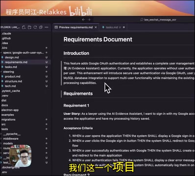195x176 pixels.
Task: Open Explorer more actions ellipsis menu
Action: 47,27
